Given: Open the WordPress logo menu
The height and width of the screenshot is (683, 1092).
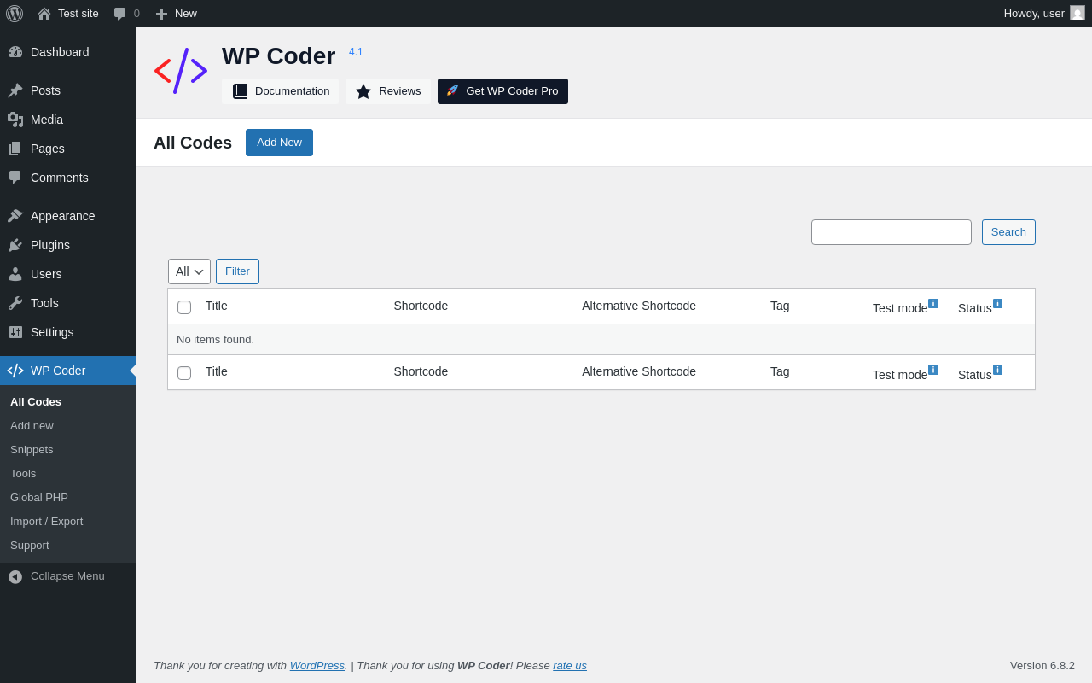Looking at the screenshot, I should 15,14.
